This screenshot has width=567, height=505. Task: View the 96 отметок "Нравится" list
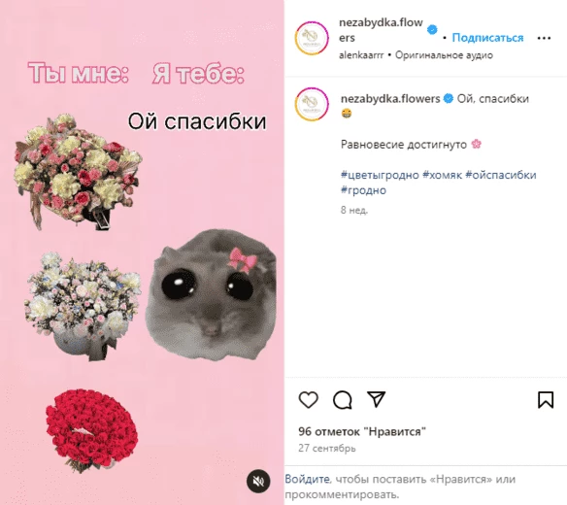362,431
